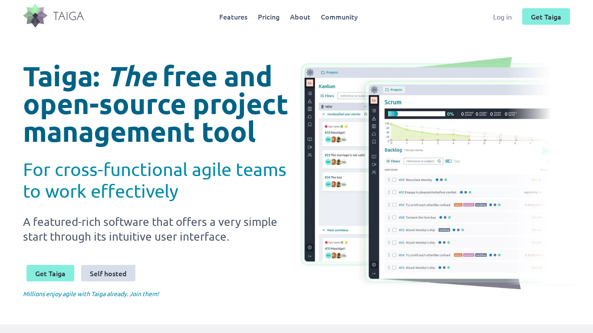Click the Team members icon in the sidebar

pyautogui.click(x=374, y=173)
